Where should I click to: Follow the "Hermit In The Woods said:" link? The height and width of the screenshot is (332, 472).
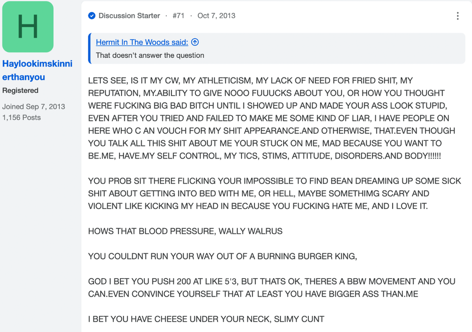pyautogui.click(x=142, y=42)
